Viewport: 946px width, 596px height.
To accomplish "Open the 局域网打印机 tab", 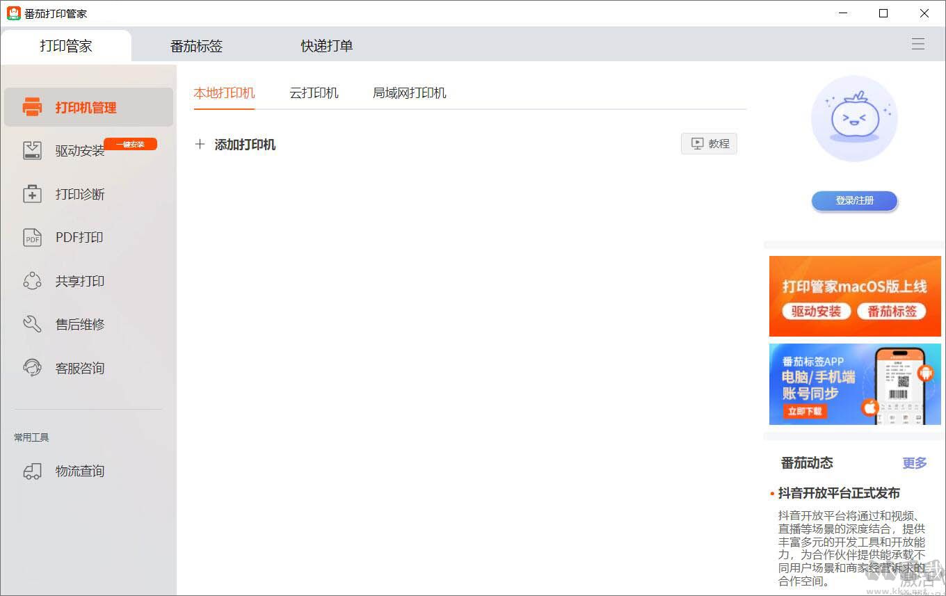I will (410, 93).
